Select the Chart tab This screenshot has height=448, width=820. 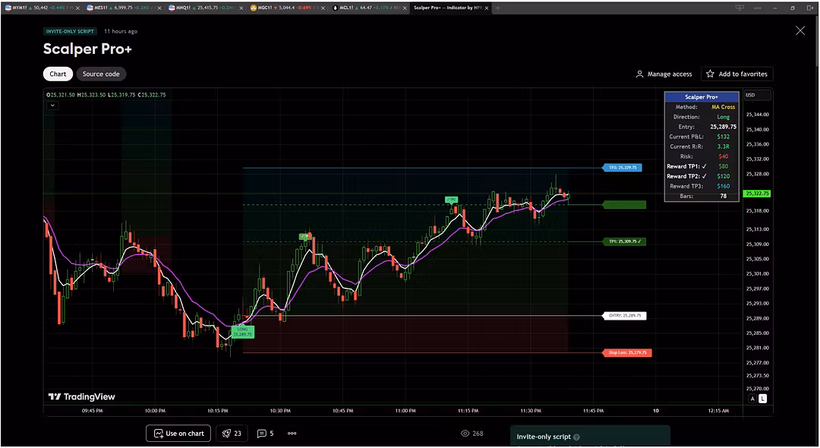[58, 74]
